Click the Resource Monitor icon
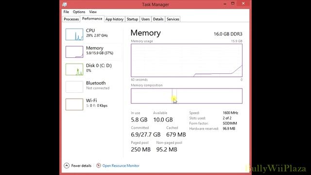311x175 pixels. tap(99, 165)
